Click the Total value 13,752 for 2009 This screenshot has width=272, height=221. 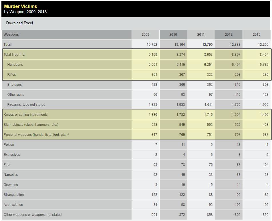pyautogui.click(x=152, y=45)
